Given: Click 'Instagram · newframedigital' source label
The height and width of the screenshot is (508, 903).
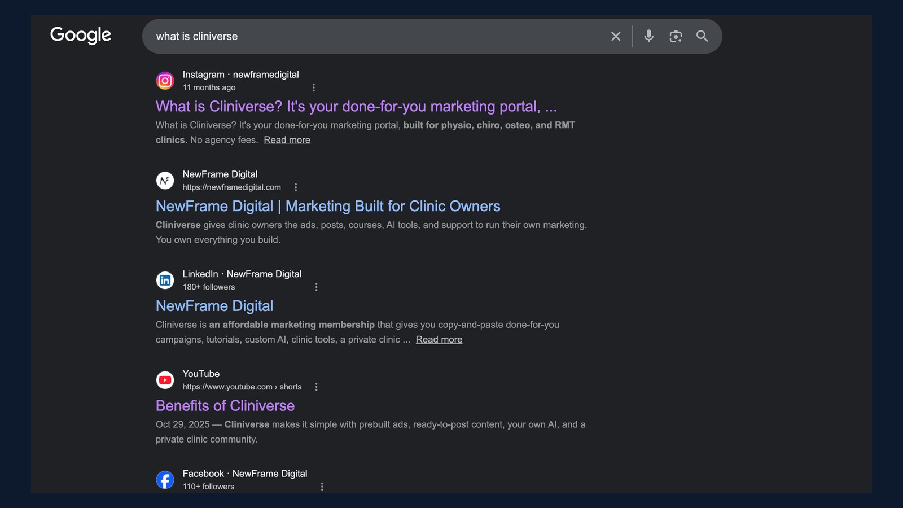Looking at the screenshot, I should 240,75.
